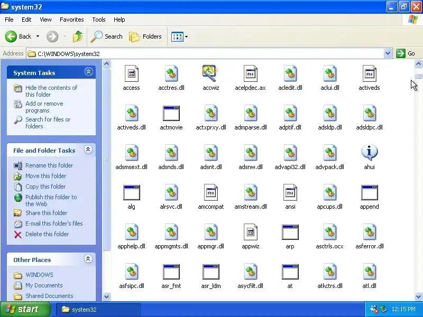Click Hide the contents of this folder
Screen dimensions: 423x317
coord(51,91)
